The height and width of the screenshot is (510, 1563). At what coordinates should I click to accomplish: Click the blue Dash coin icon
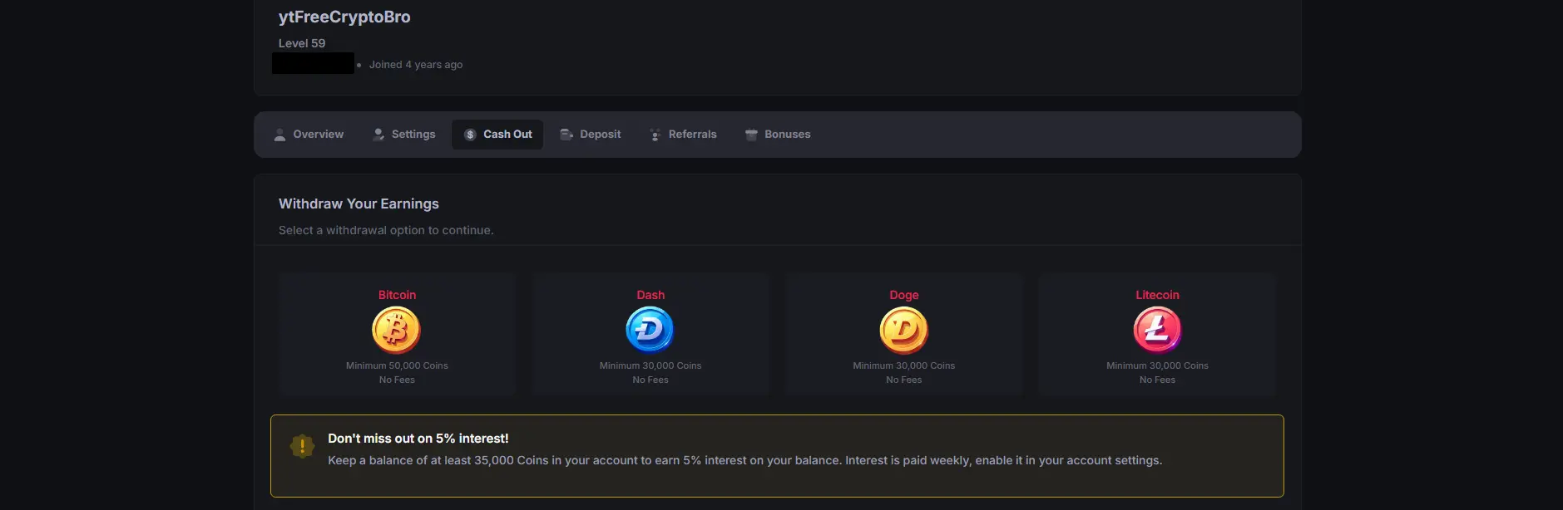point(650,331)
